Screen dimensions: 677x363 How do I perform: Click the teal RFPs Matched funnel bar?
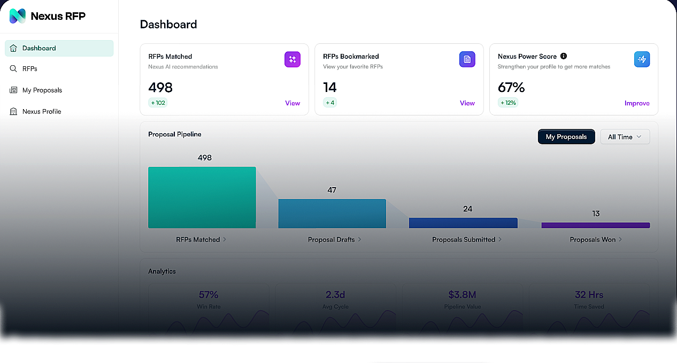pyautogui.click(x=202, y=197)
